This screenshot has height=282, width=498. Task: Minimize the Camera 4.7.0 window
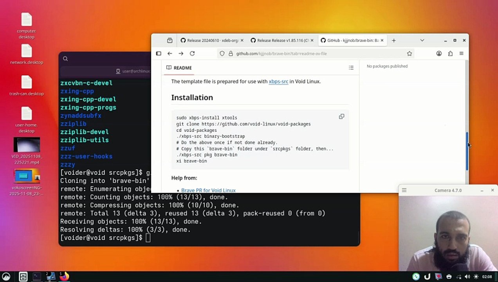coord(482,190)
